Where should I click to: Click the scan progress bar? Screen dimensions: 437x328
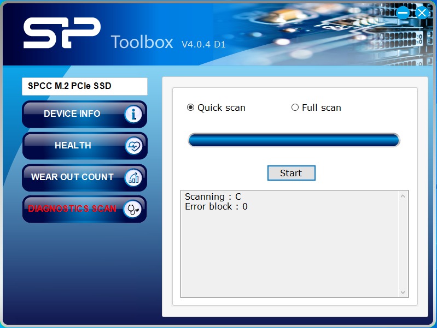[x=294, y=140]
